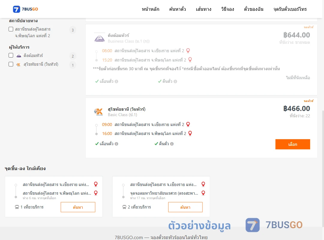This screenshot has width=324, height=240.
Task: Click the สุโขทัยธานี (วินทัวร์) trip title
Action: [x=127, y=109]
